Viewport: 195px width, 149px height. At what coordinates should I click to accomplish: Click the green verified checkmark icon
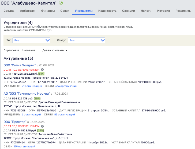pos(61,3)
